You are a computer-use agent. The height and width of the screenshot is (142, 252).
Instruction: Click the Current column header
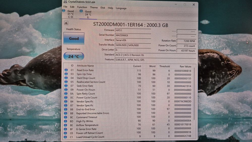[x=137, y=66]
